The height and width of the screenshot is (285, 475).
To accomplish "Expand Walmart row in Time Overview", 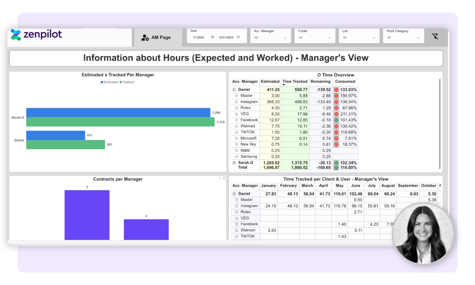I will (237, 126).
